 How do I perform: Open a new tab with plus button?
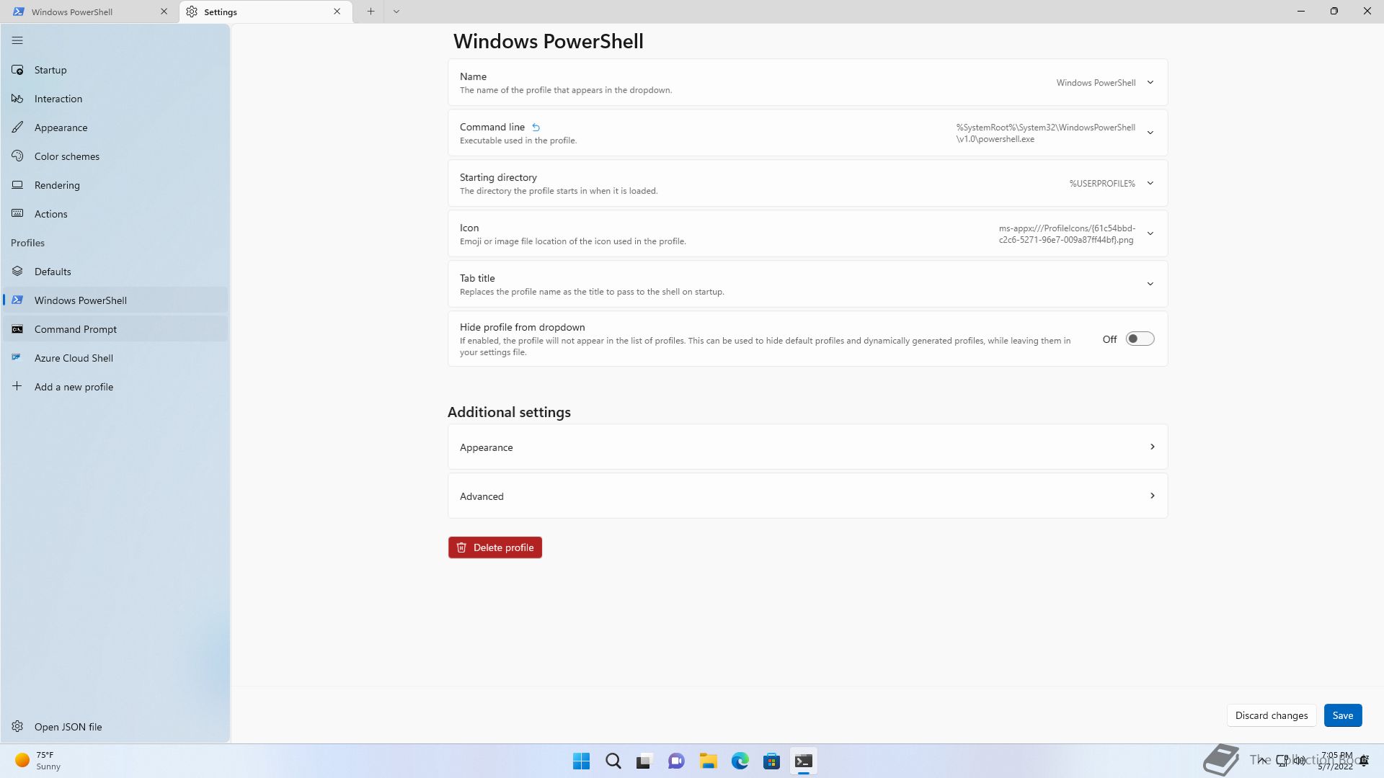[x=371, y=12]
